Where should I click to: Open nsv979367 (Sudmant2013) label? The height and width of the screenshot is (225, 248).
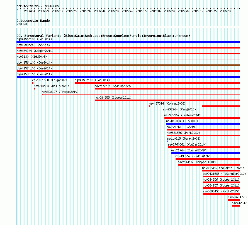tap(183, 115)
